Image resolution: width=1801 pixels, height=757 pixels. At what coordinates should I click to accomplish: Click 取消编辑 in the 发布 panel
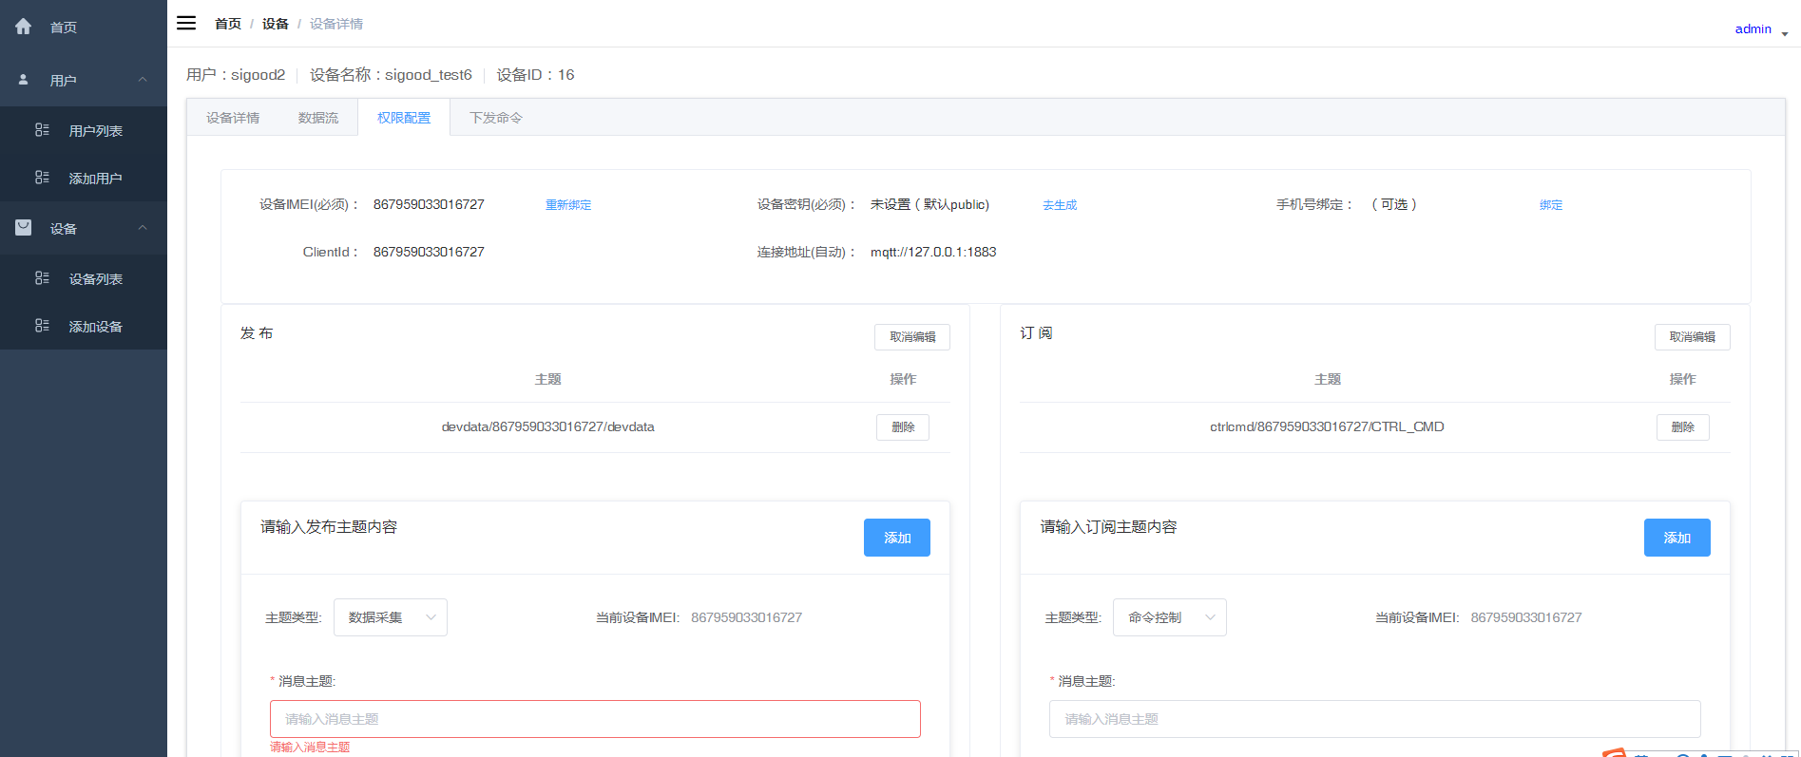pos(912,337)
